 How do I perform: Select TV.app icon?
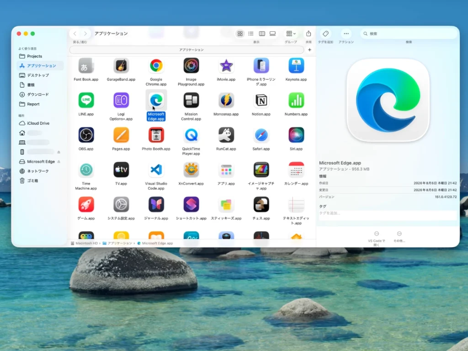pyautogui.click(x=121, y=170)
